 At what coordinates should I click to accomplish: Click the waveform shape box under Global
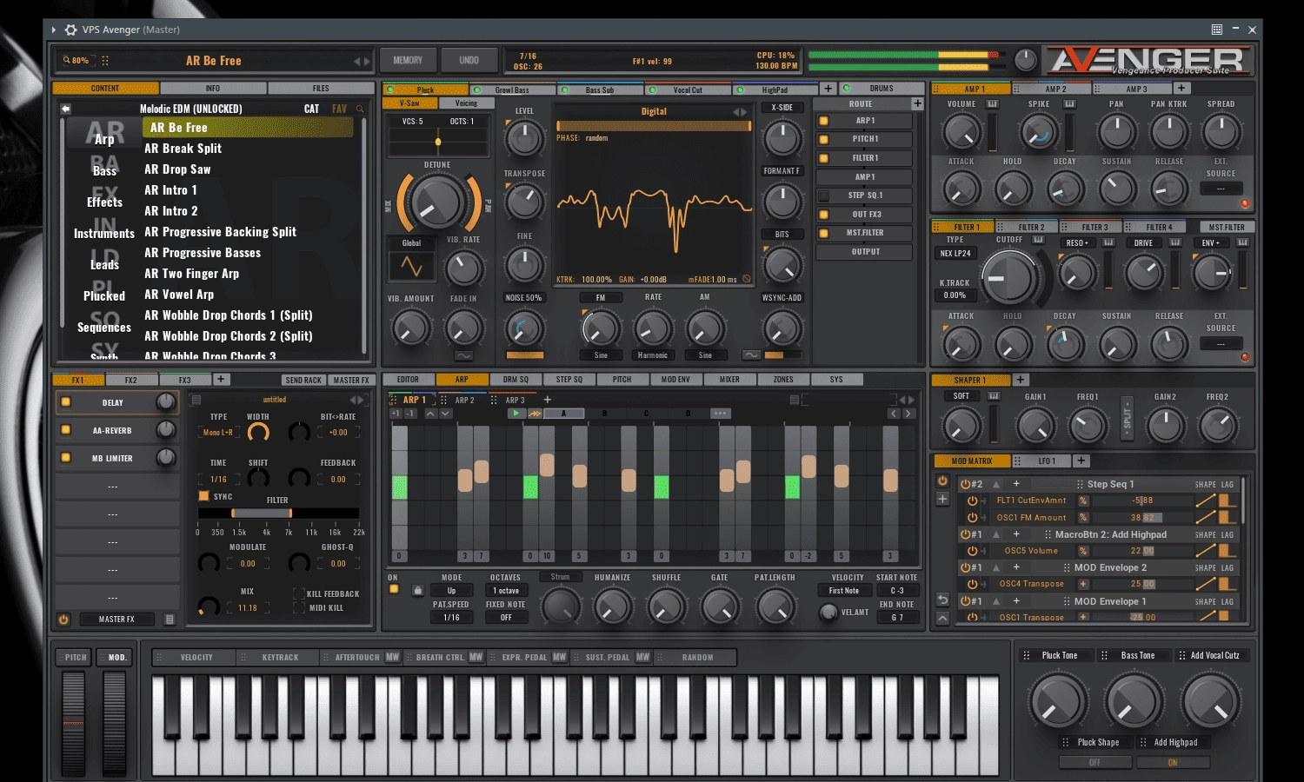pyautogui.click(x=411, y=267)
